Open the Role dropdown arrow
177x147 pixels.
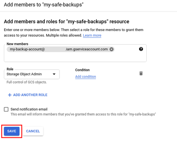(x=54, y=74)
